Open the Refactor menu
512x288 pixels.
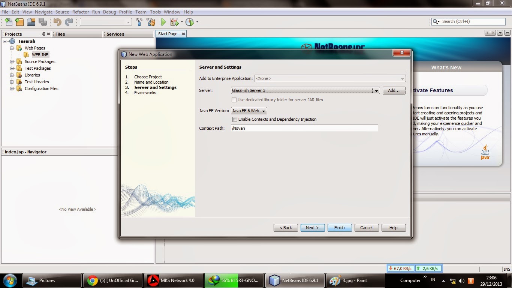(81, 12)
